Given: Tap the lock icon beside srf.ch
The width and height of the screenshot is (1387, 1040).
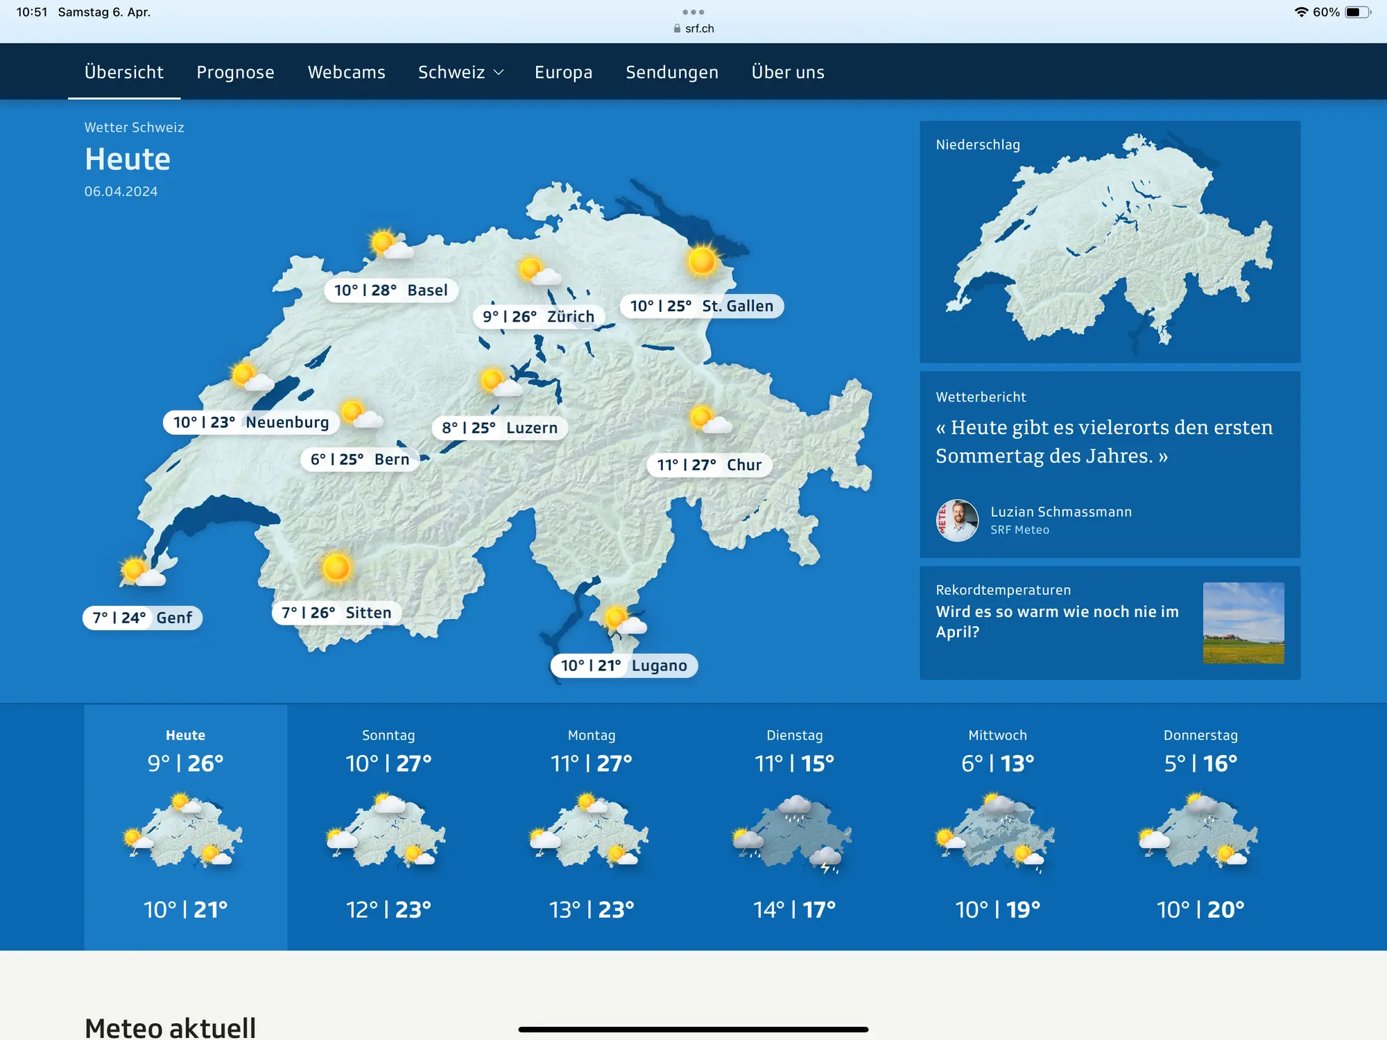Looking at the screenshot, I should point(677,28).
